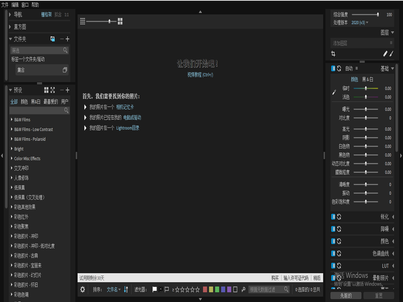Click the Lightroom目录 link

click(127, 128)
